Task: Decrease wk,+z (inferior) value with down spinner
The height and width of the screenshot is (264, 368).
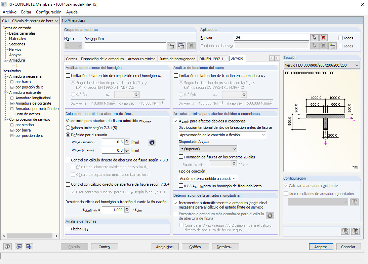Action: click(x=127, y=152)
